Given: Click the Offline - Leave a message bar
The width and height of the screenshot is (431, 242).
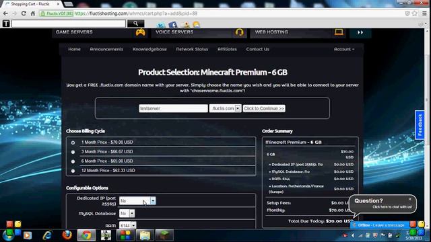Looking at the screenshot, I should coord(380,225).
